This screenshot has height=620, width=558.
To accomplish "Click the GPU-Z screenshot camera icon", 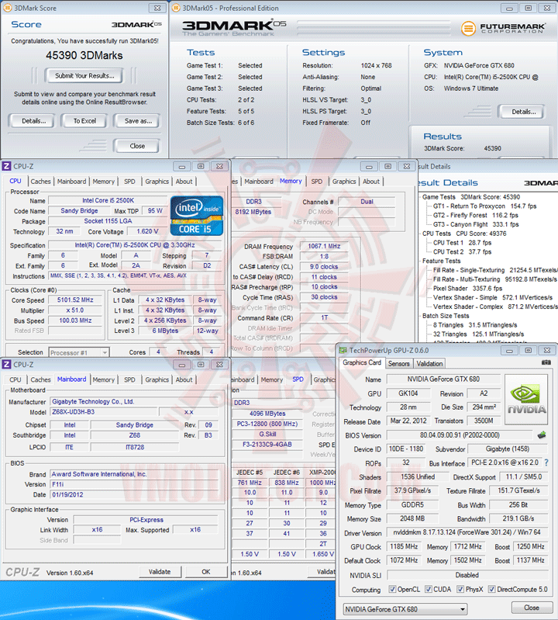I will 546,362.
